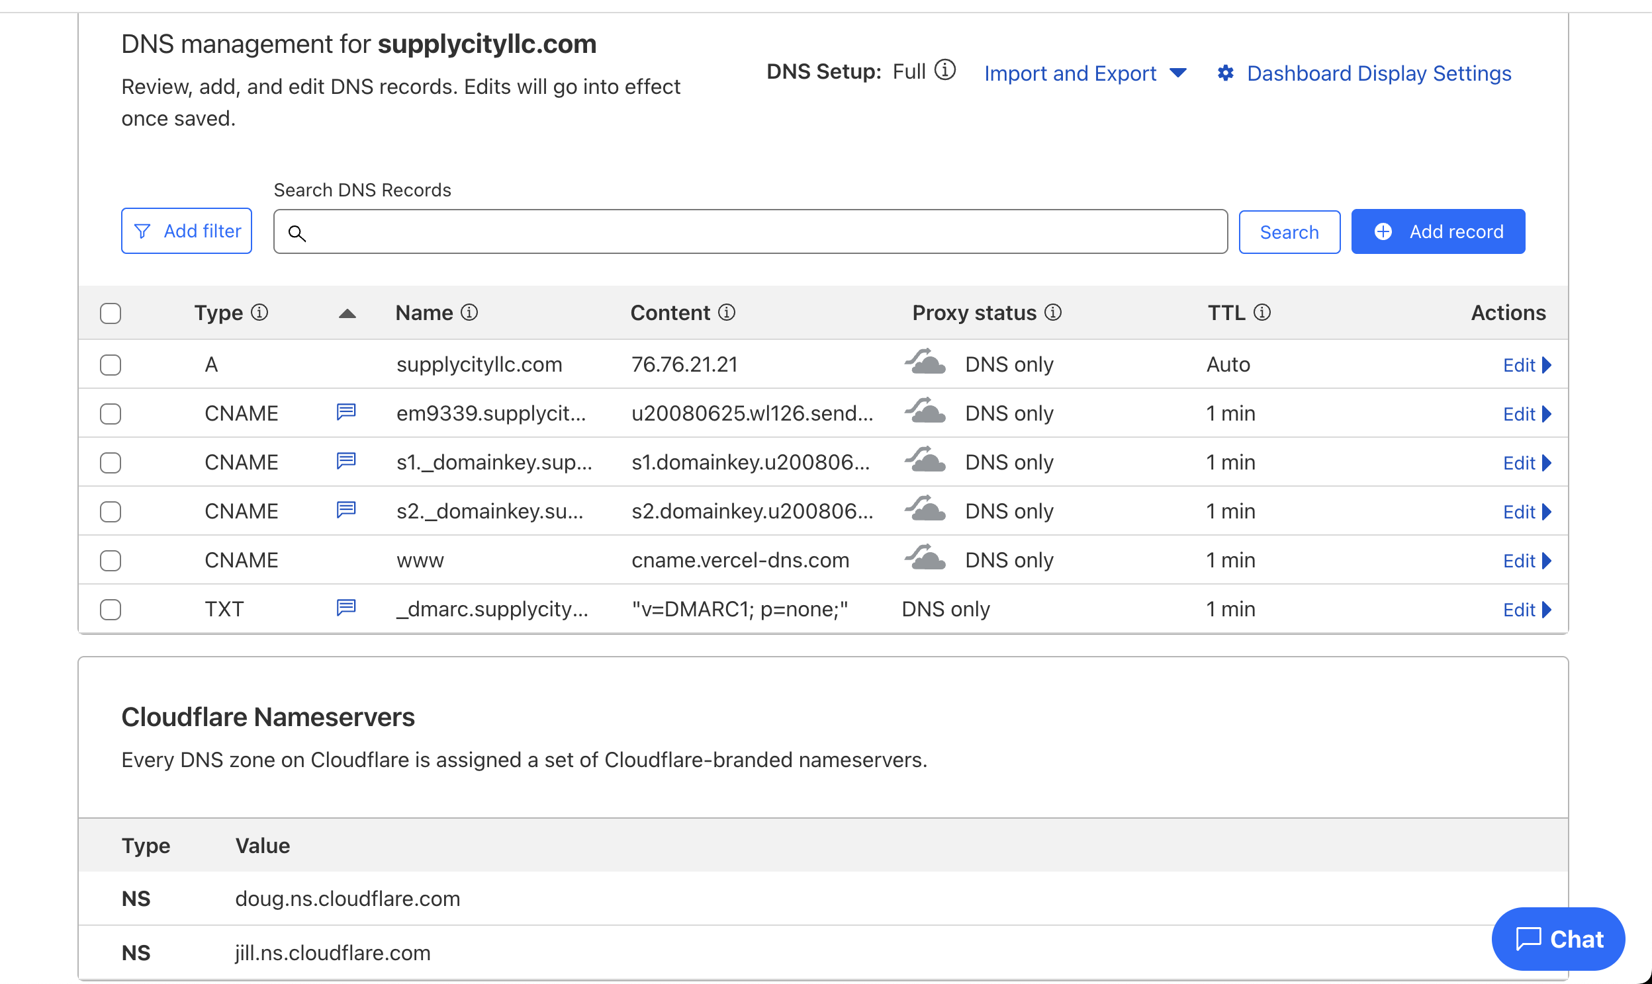This screenshot has width=1652, height=984.
Task: Click Edit link for the www CNAME record
Action: (x=1519, y=561)
